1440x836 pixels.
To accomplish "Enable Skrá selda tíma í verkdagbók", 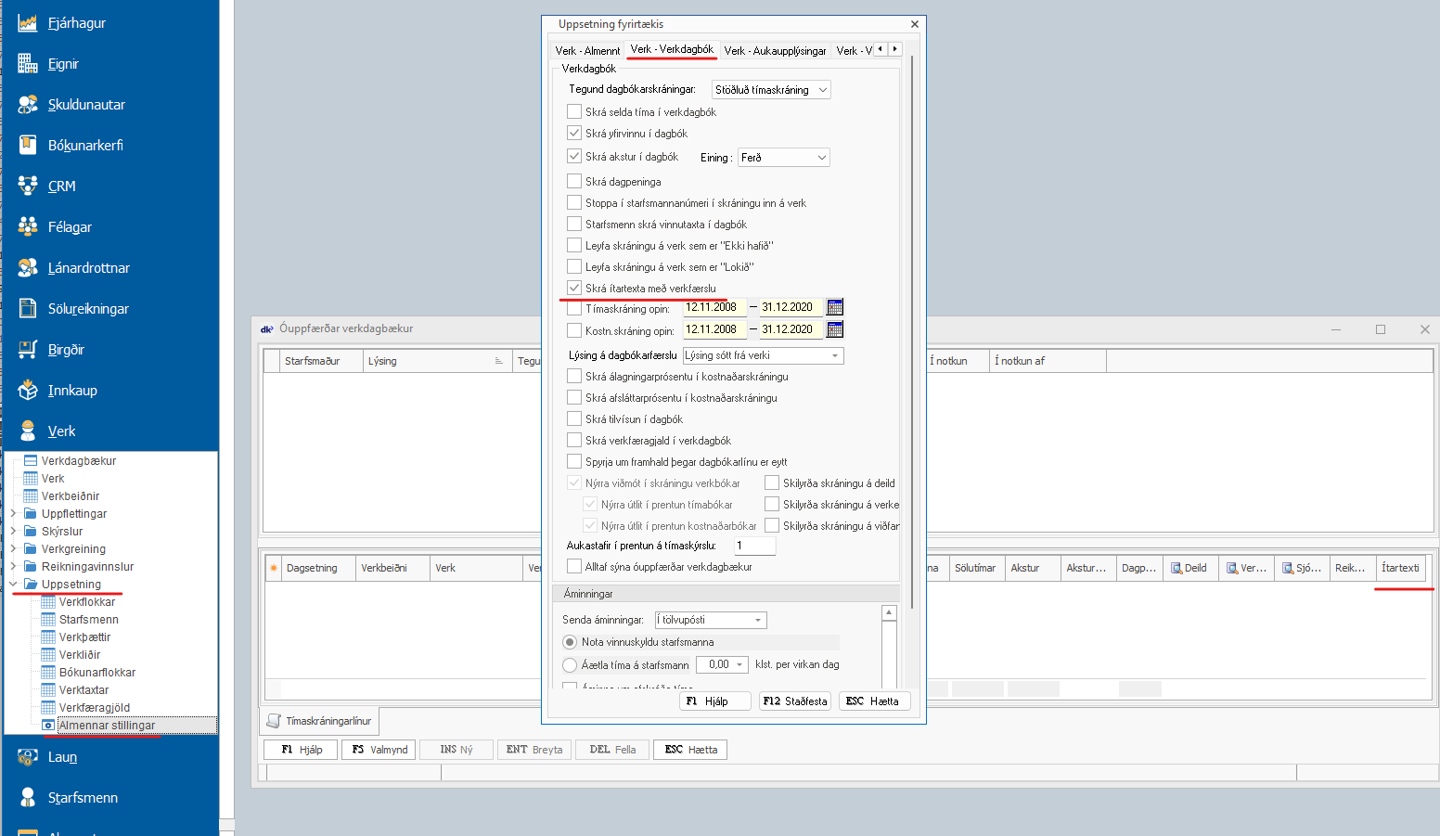I will pyautogui.click(x=574, y=111).
